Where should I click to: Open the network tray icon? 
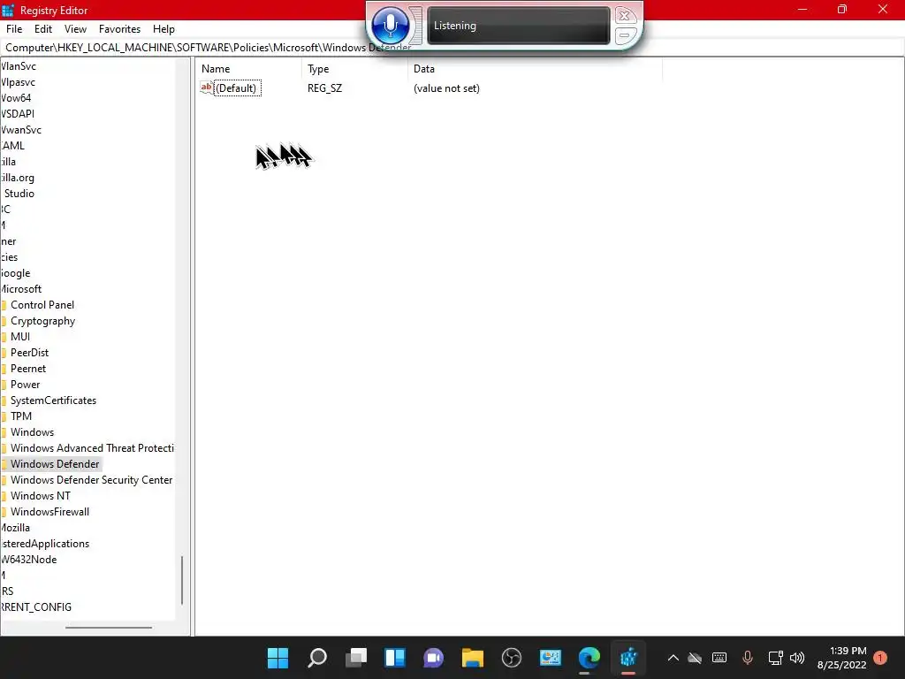[776, 658]
